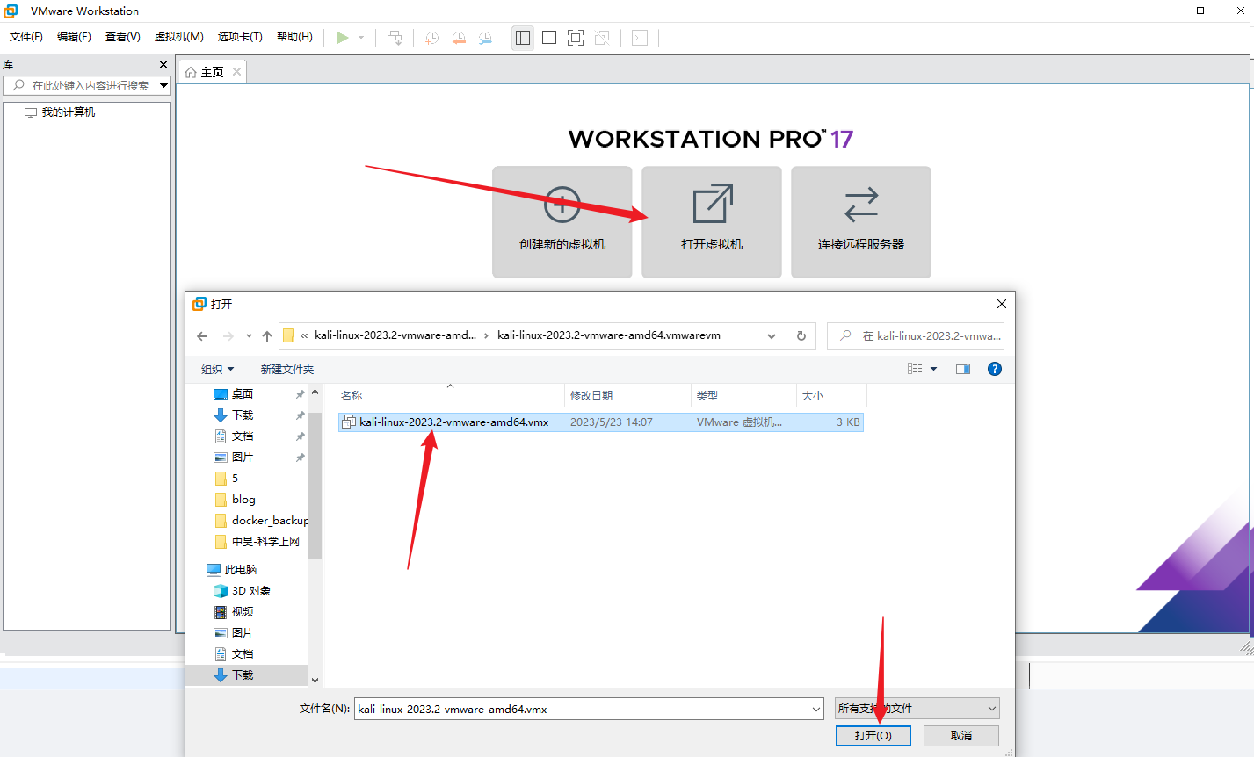The height and width of the screenshot is (757, 1254).
Task: Open the 虚拟机(M) menu
Action: click(179, 37)
